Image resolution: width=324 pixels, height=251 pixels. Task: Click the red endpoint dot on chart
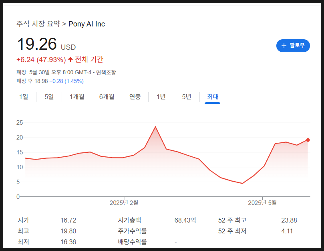tap(308, 140)
